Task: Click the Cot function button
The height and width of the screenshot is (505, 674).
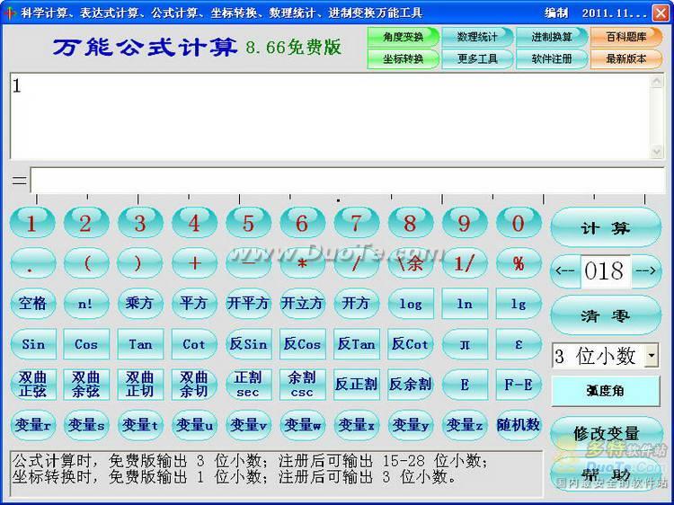Action: point(194,344)
